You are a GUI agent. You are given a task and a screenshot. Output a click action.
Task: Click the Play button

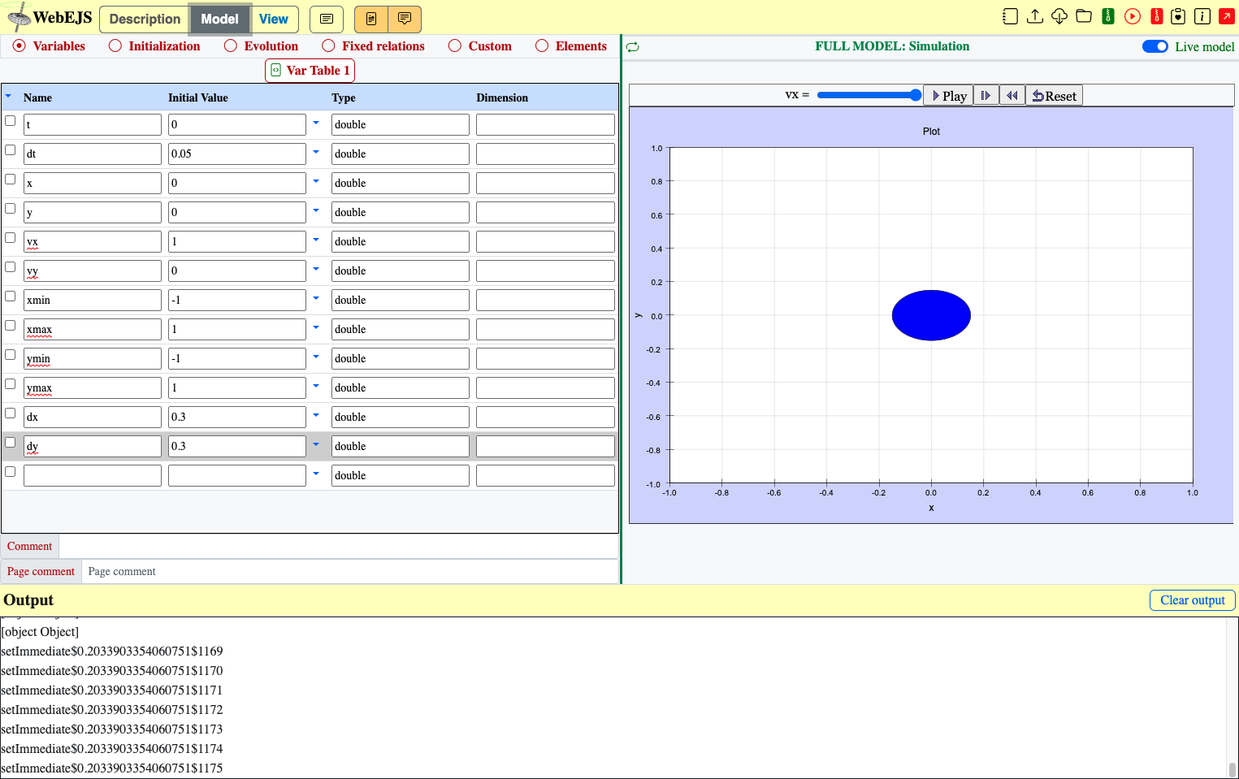pos(949,96)
